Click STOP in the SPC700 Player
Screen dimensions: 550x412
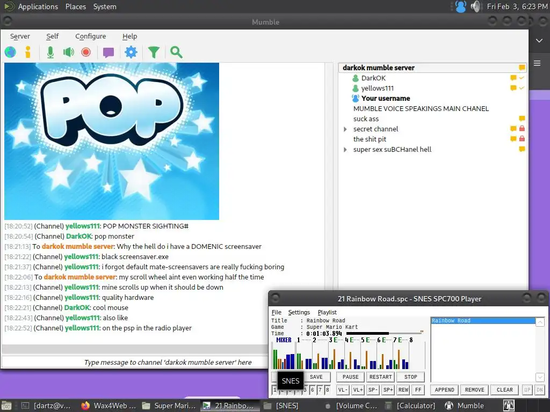410,377
